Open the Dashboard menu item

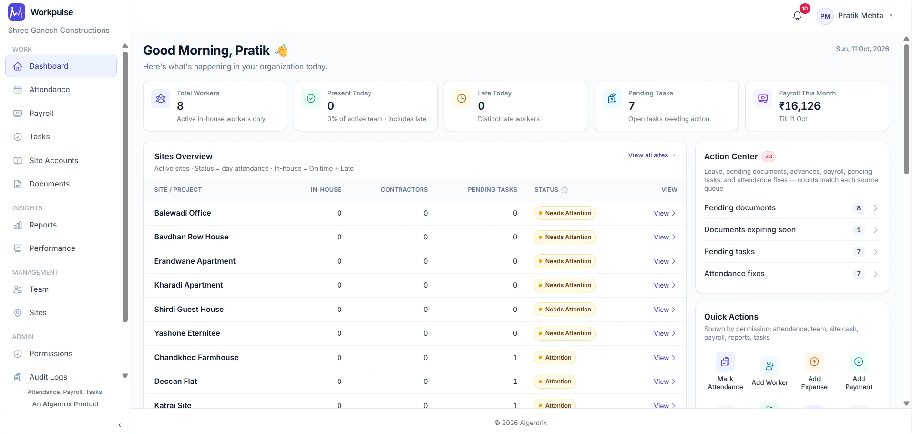coord(61,66)
